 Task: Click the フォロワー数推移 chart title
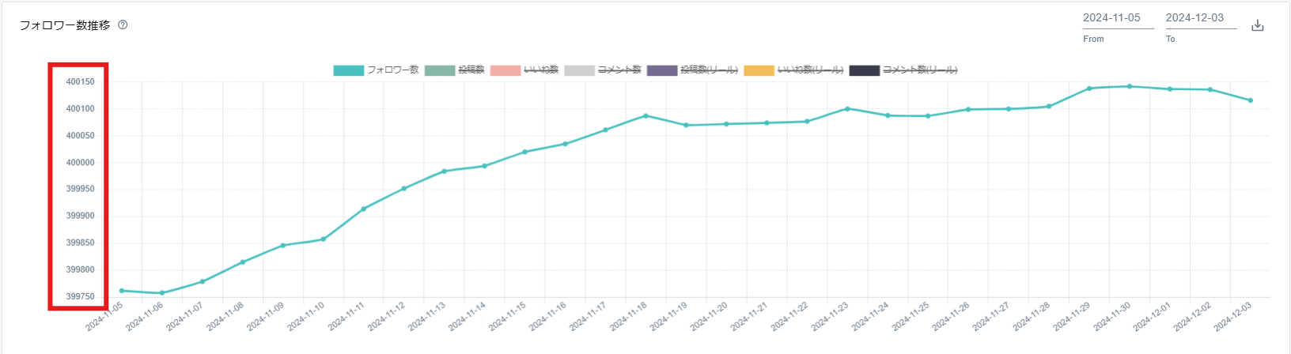click(65, 25)
